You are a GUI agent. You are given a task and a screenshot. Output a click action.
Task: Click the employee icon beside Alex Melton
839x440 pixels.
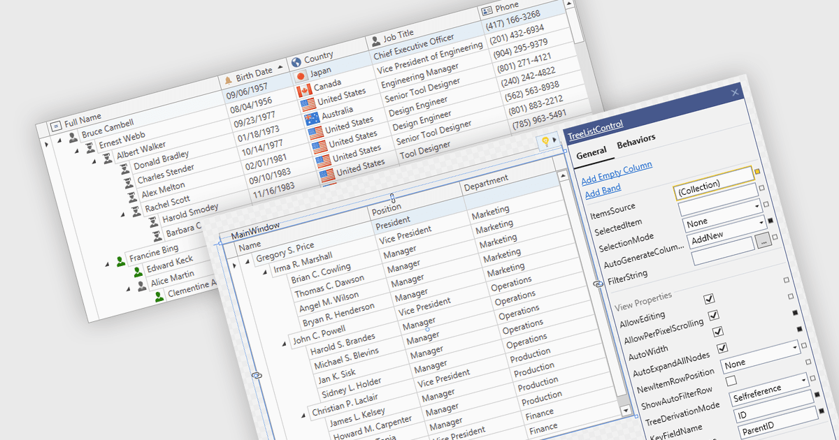pyautogui.click(x=133, y=196)
